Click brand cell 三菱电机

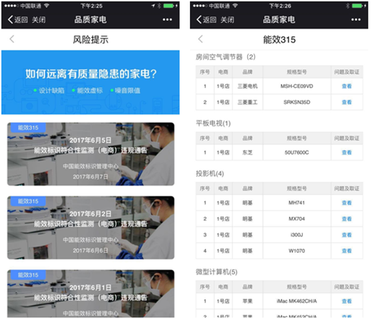(x=247, y=86)
